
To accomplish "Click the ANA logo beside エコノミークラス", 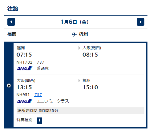I will (25, 101).
